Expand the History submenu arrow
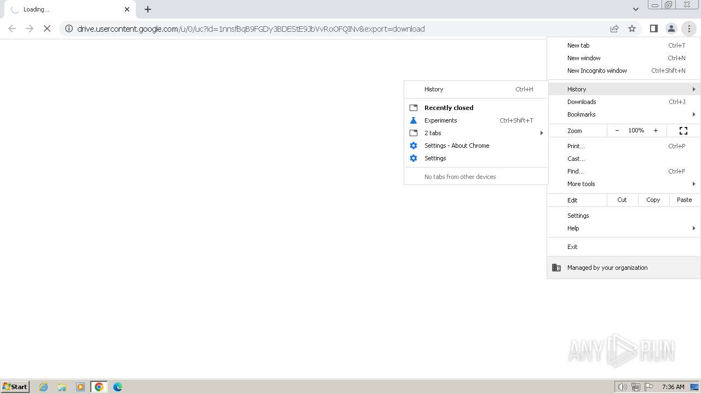This screenshot has height=394, width=701. 694,89
